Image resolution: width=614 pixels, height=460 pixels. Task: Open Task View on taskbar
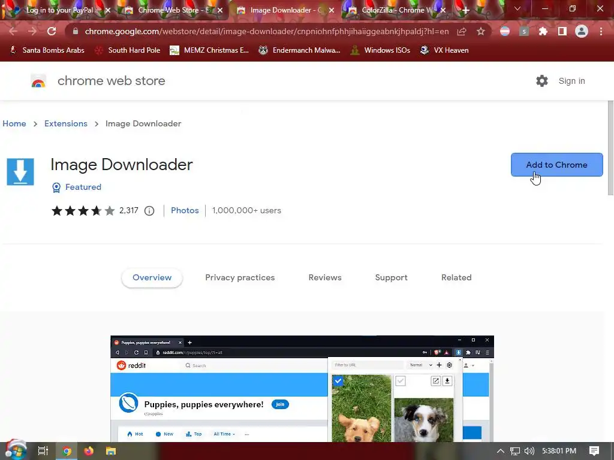(43, 451)
